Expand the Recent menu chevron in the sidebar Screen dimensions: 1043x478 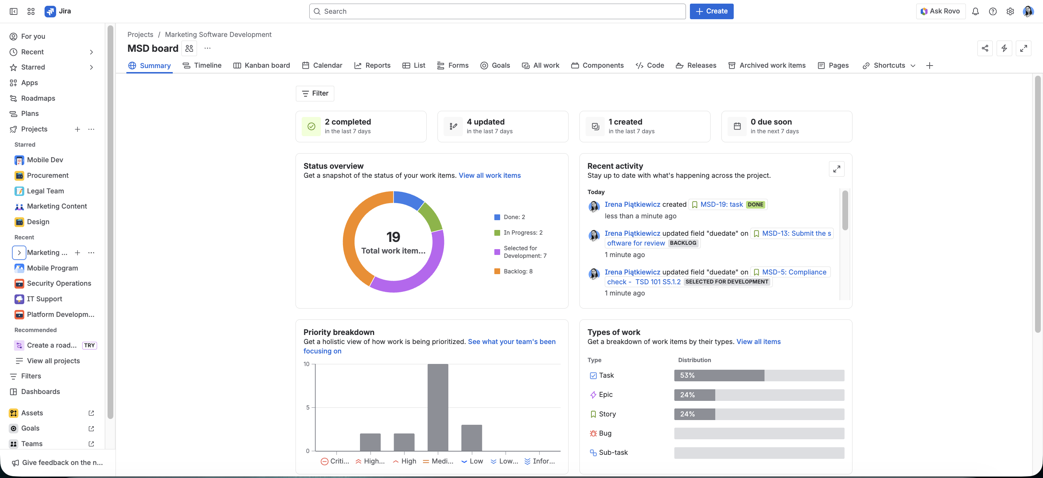click(x=91, y=52)
